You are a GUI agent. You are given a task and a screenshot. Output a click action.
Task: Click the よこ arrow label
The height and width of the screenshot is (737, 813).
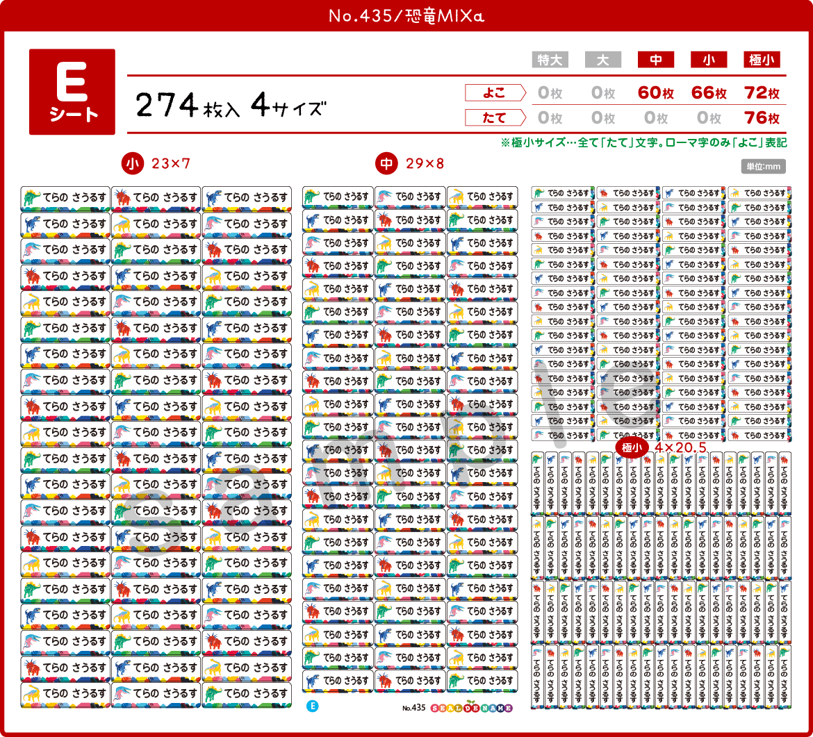coord(495,93)
